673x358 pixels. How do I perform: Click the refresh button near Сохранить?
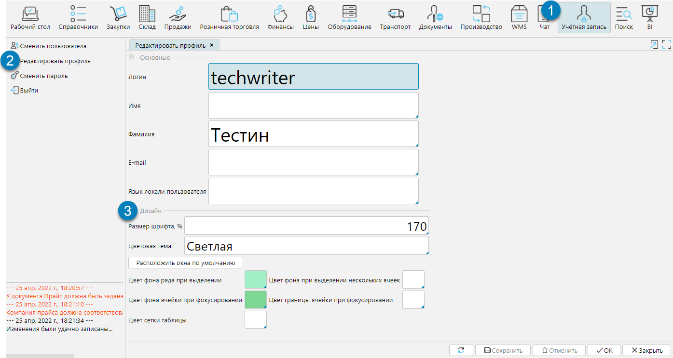pos(461,350)
